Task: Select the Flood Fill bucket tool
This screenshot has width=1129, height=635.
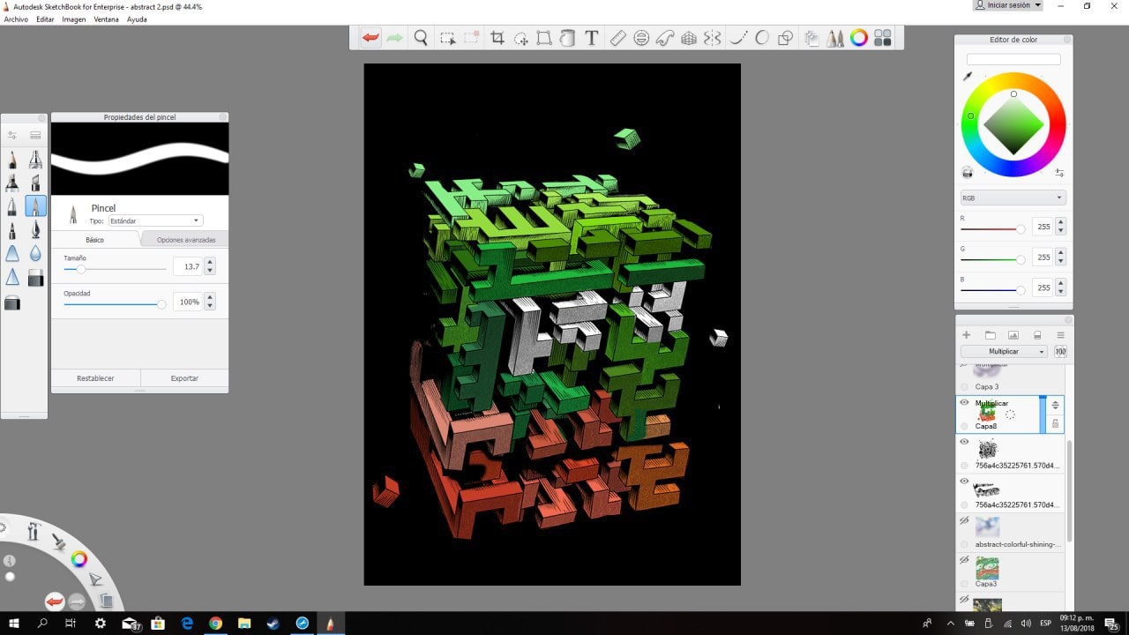Action: (568, 38)
